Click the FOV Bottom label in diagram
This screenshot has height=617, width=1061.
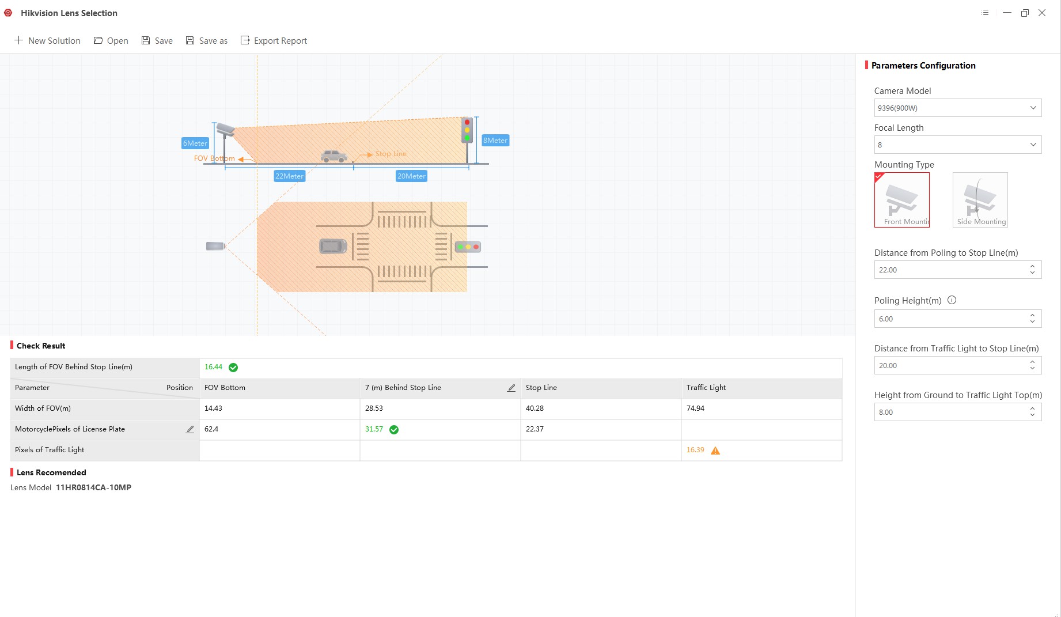[214, 158]
